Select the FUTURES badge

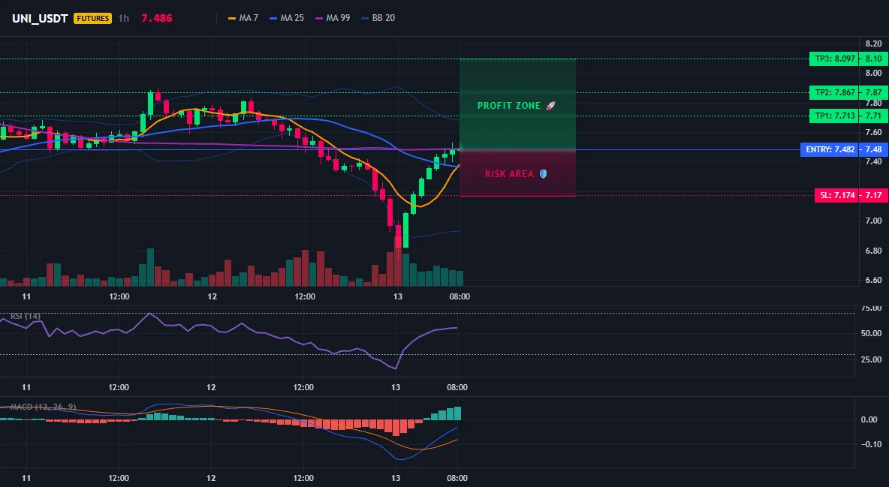click(93, 18)
